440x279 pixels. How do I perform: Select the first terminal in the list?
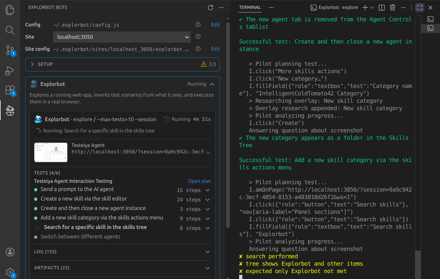coord(431,19)
